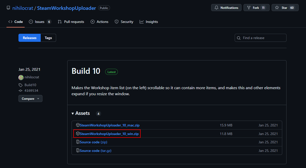Open the SteamWorkshopUploader repository link
The image size is (306, 168).
(67, 8)
